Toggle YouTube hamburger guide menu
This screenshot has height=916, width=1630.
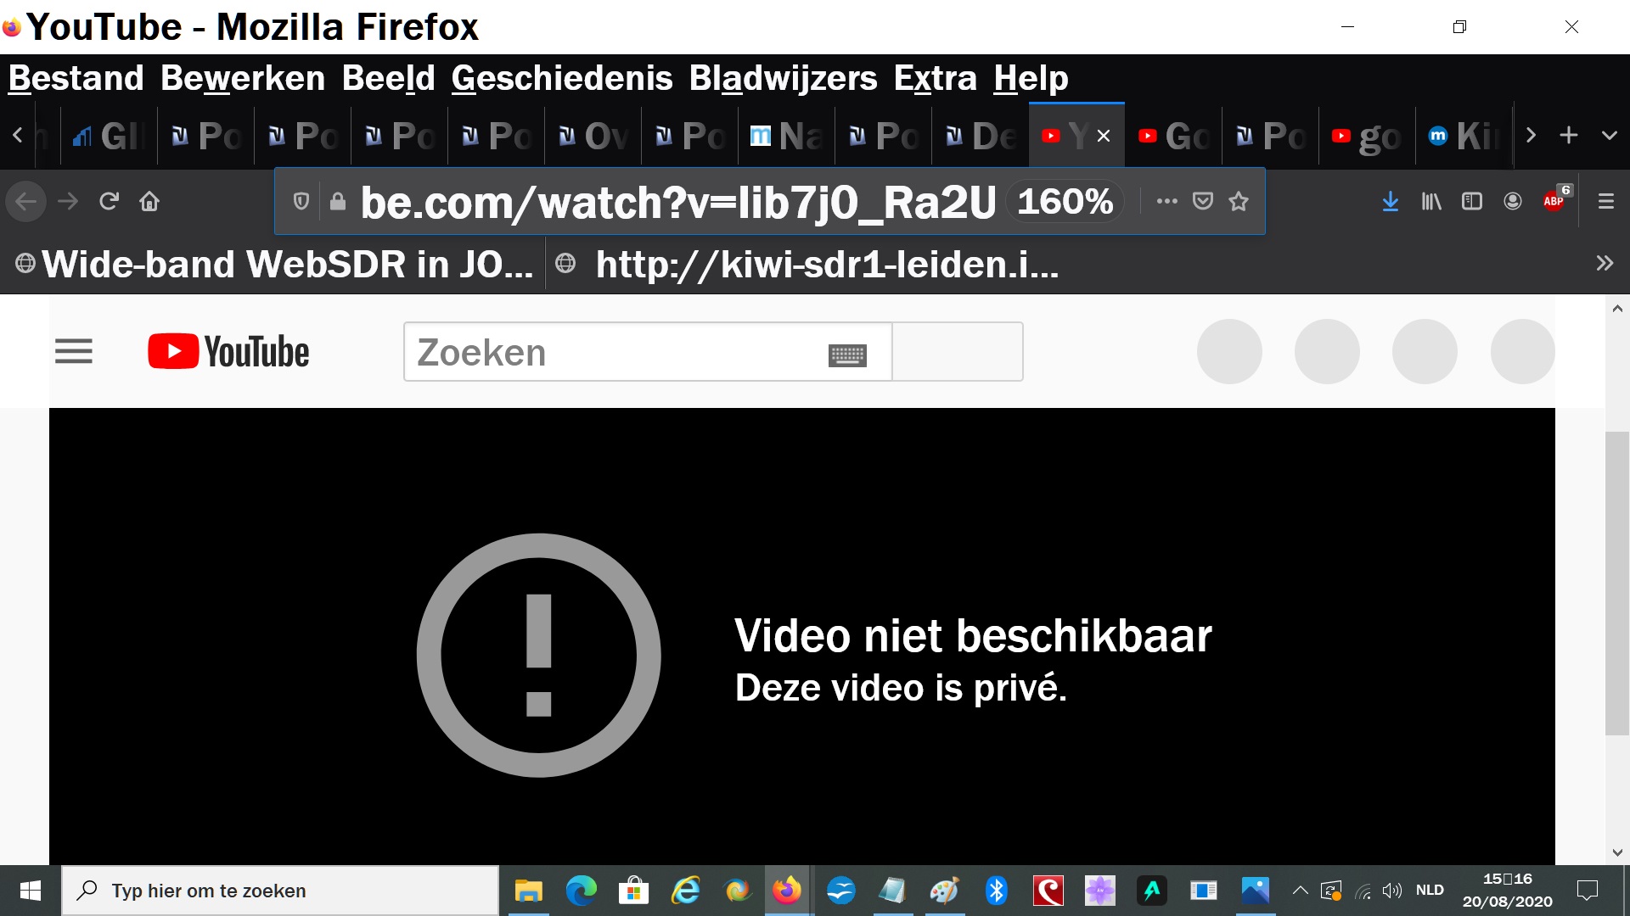pos(74,351)
